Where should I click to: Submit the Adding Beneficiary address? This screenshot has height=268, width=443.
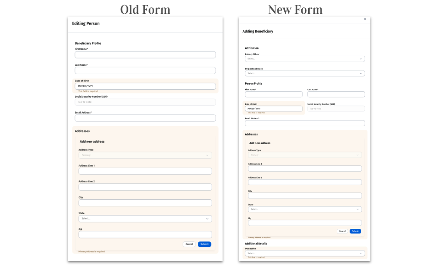[355, 231]
